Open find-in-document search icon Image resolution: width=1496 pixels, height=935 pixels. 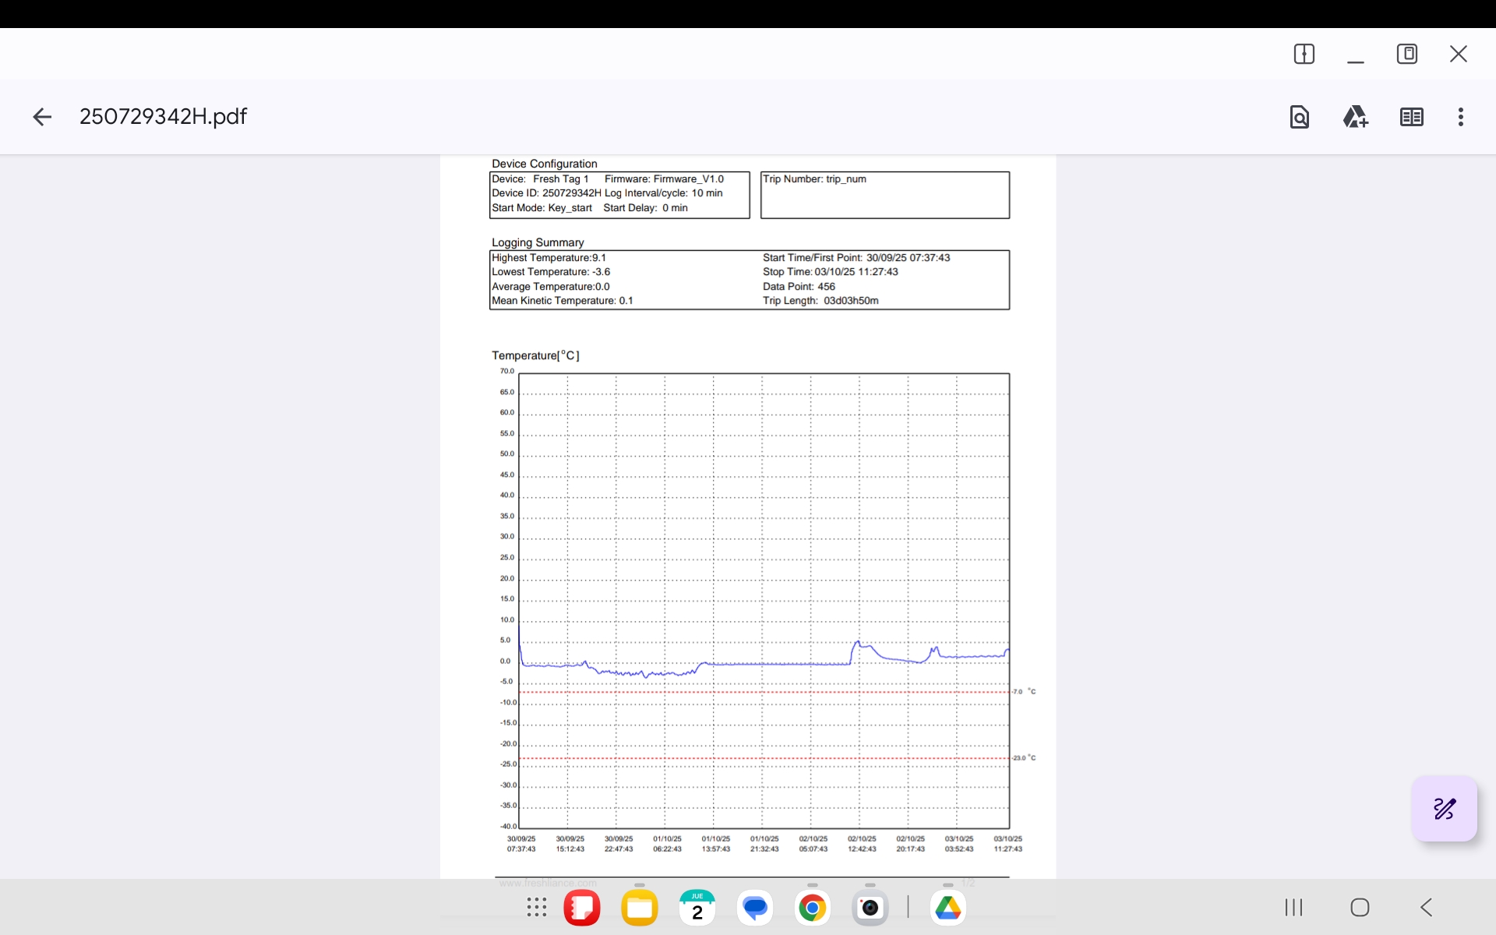1299,117
